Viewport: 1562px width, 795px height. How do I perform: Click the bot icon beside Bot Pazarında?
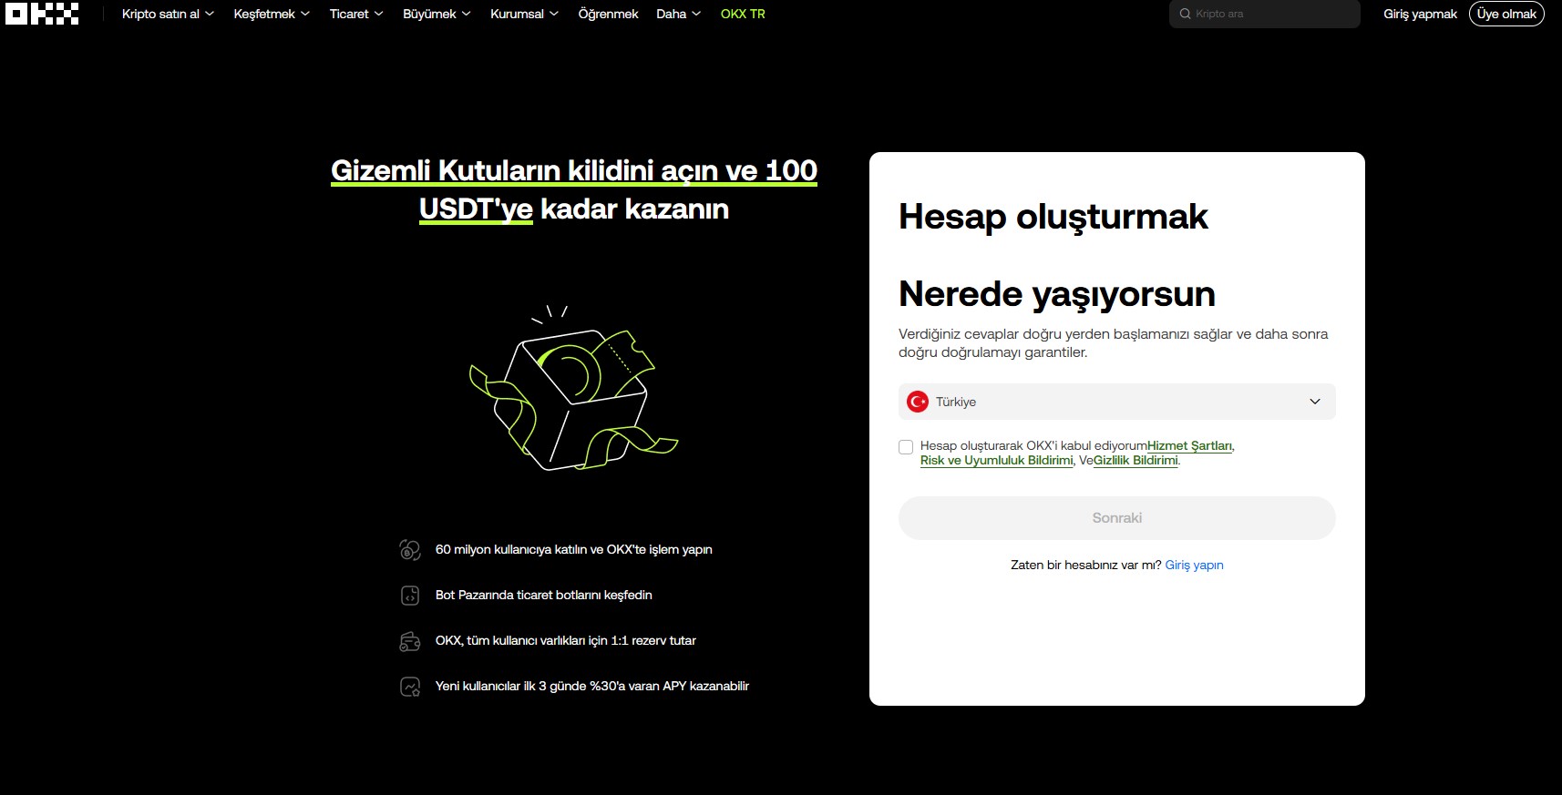(410, 596)
